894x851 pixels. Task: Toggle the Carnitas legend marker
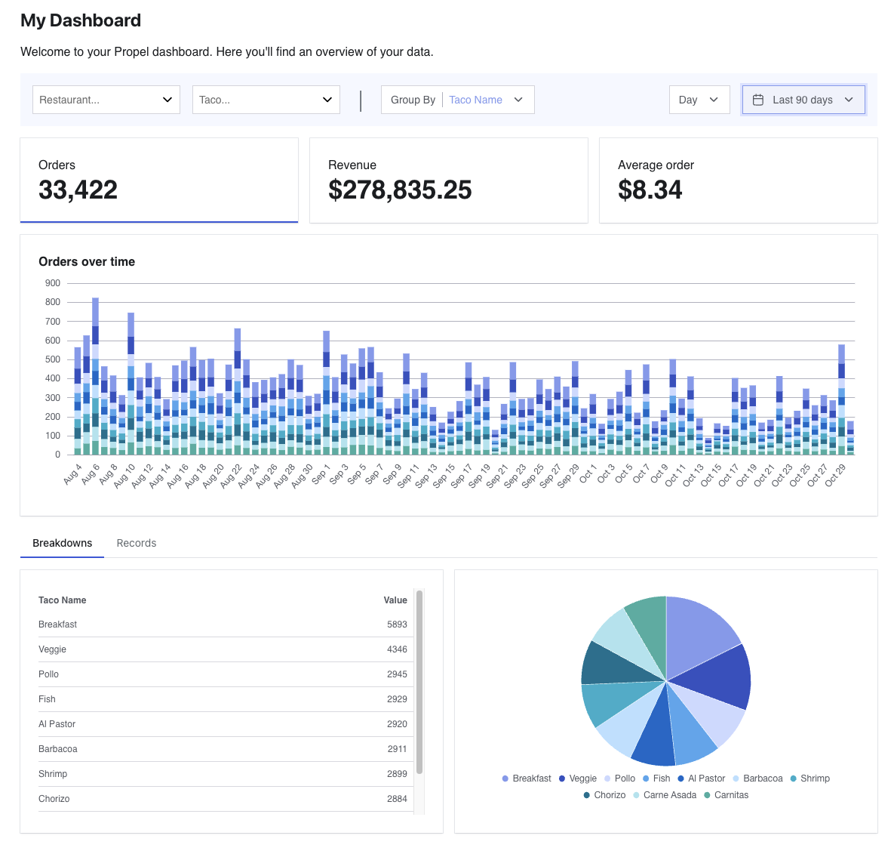coord(707,795)
